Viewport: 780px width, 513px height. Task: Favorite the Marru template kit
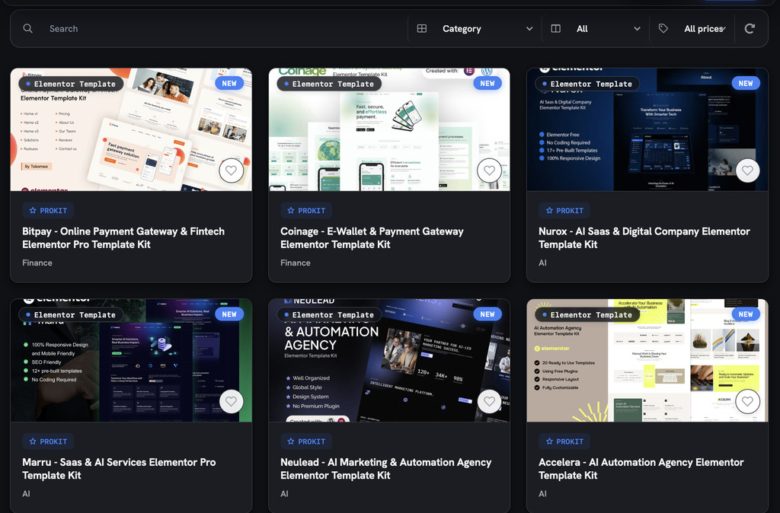point(232,401)
